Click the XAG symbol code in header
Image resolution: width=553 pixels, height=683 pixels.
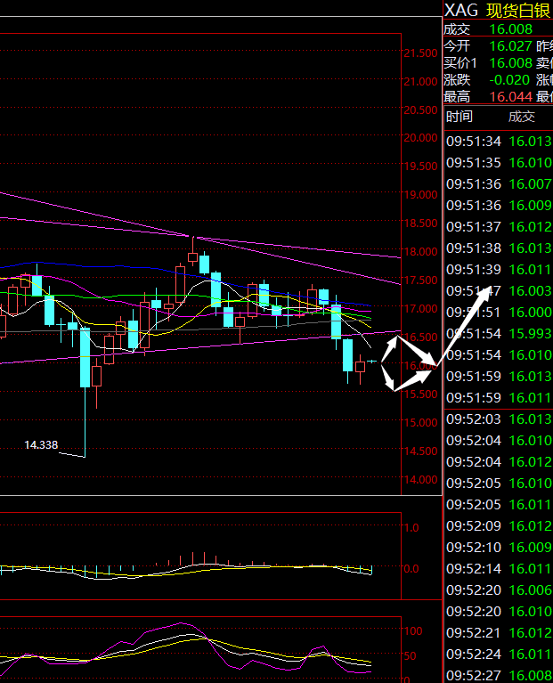coord(460,10)
